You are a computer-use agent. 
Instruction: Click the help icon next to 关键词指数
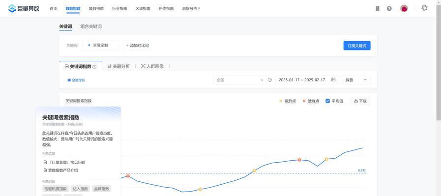point(94,67)
